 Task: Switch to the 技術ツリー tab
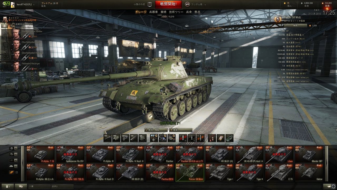pos(176,12)
